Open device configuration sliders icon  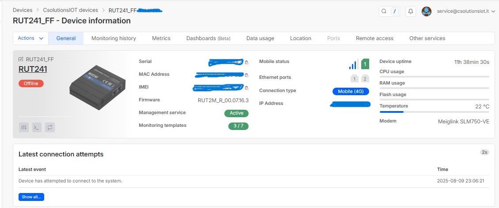(x=24, y=127)
